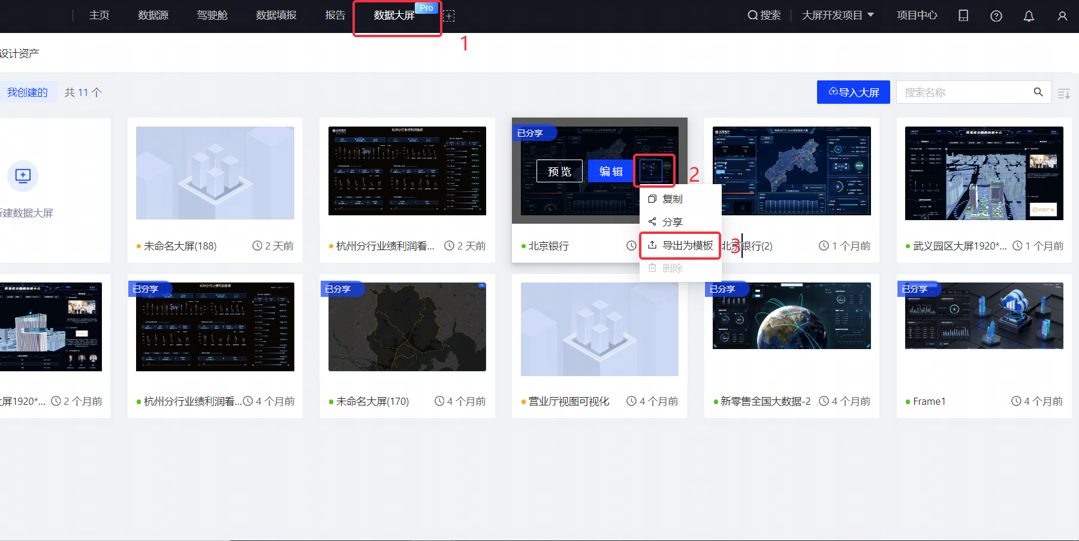Click the mobile device preview icon in header
Screen dimensions: 1079x541
coord(963,16)
